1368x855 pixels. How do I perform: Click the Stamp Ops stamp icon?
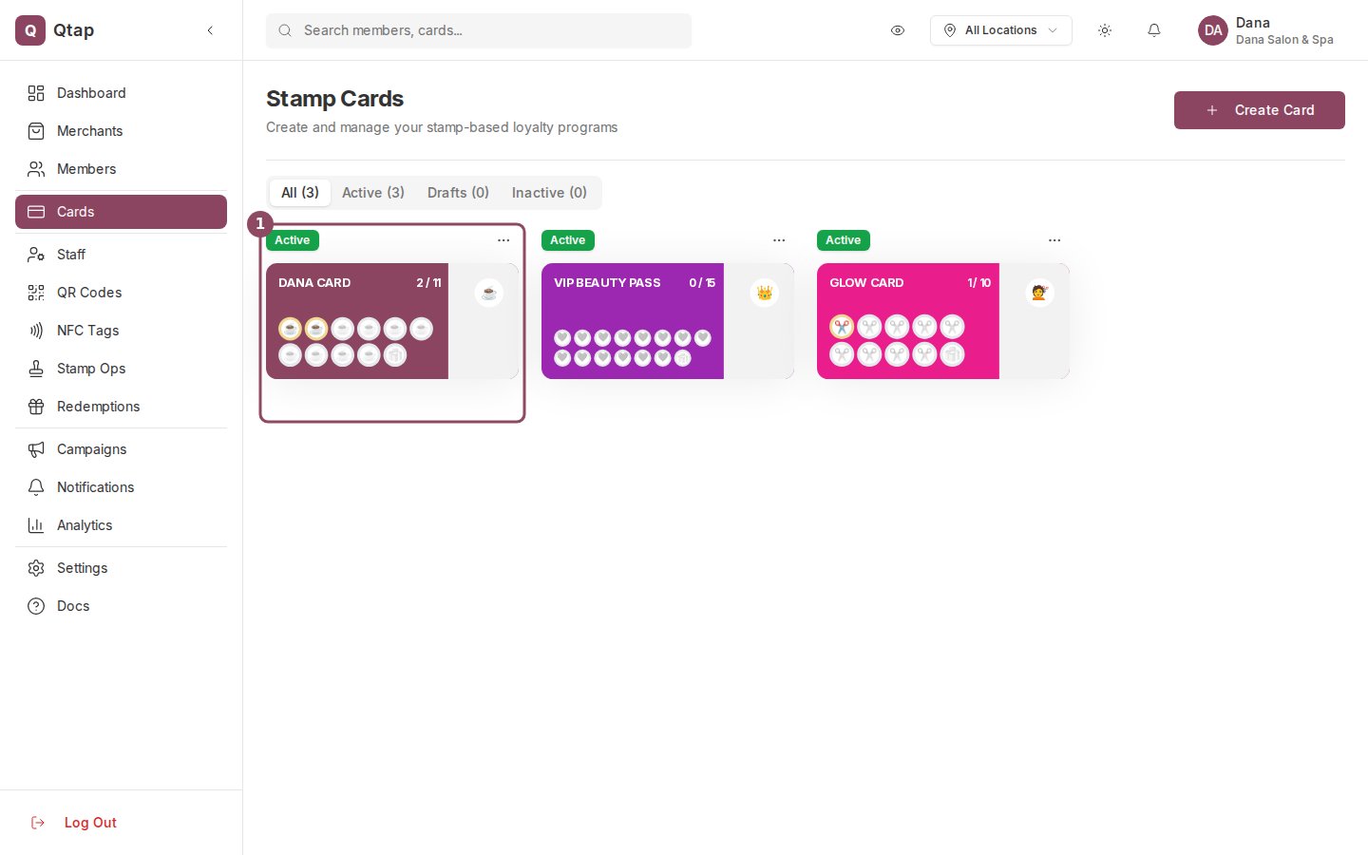tap(36, 369)
